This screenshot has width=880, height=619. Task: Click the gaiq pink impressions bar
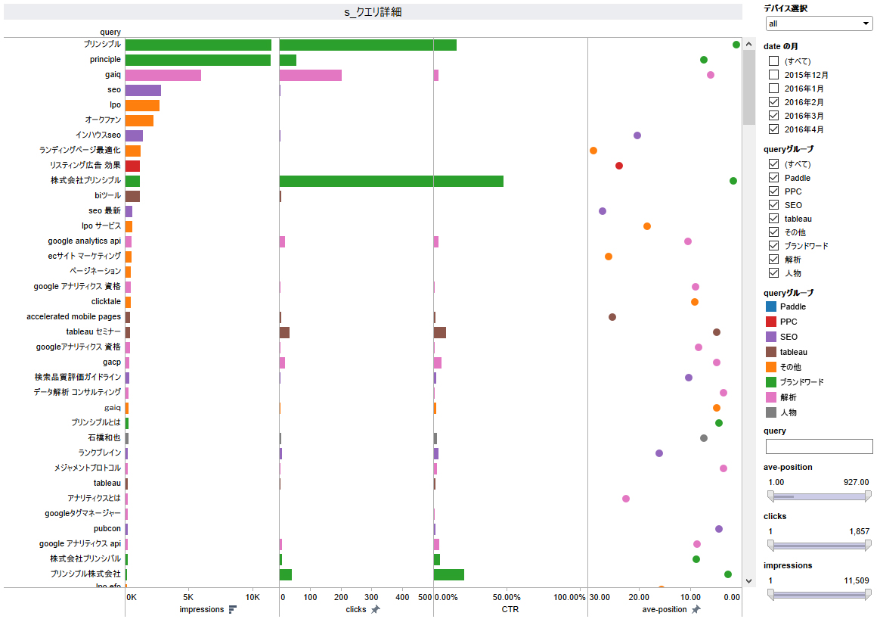tap(163, 75)
